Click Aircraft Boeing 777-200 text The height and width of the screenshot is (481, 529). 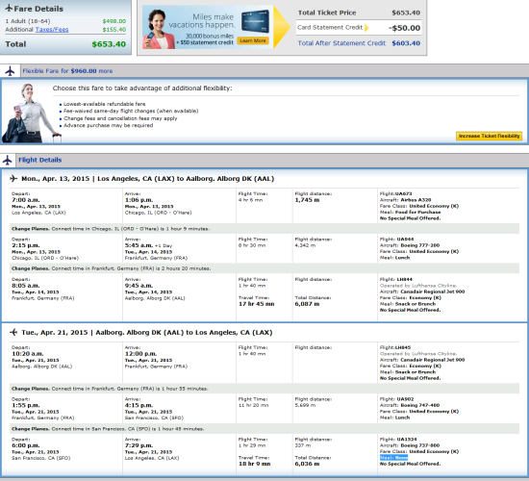410,245
